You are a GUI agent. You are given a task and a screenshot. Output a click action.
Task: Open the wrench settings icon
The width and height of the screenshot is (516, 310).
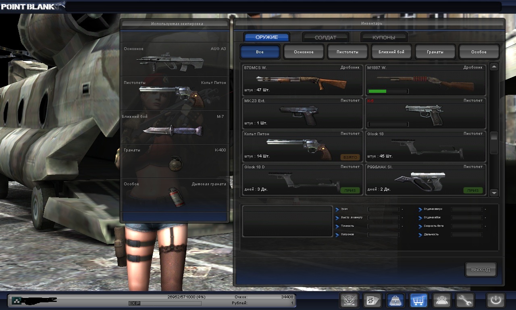coord(465,300)
